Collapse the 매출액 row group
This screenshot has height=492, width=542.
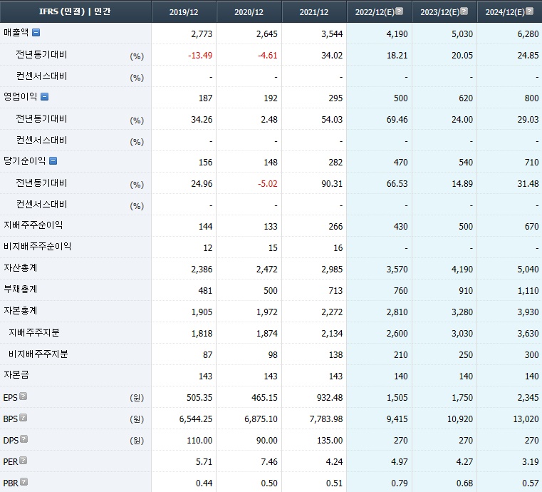point(36,33)
